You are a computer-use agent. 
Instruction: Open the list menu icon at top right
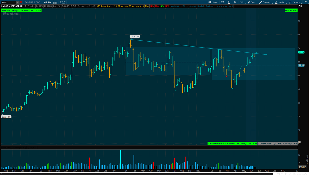coord(306,2)
